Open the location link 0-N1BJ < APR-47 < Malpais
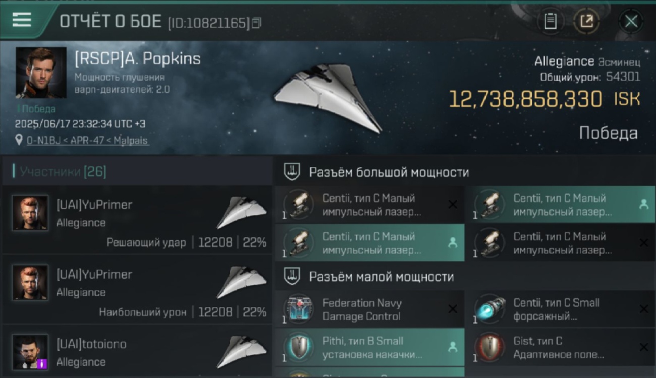Image resolution: width=656 pixels, height=378 pixels. pos(88,140)
